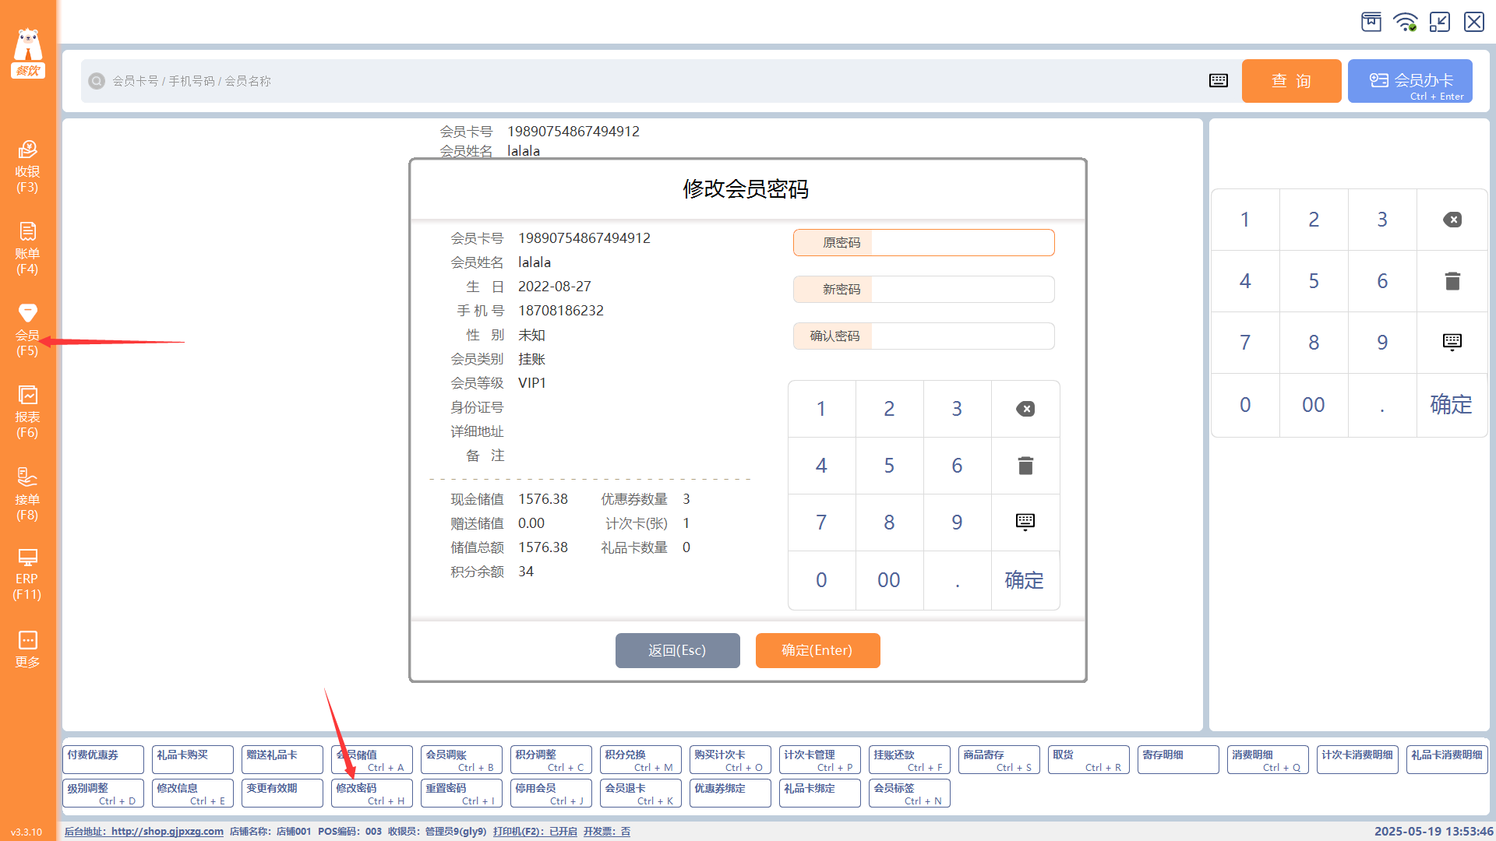Click the 新密码 new password field
Screen dimensions: 1496x841
[x=961, y=290]
